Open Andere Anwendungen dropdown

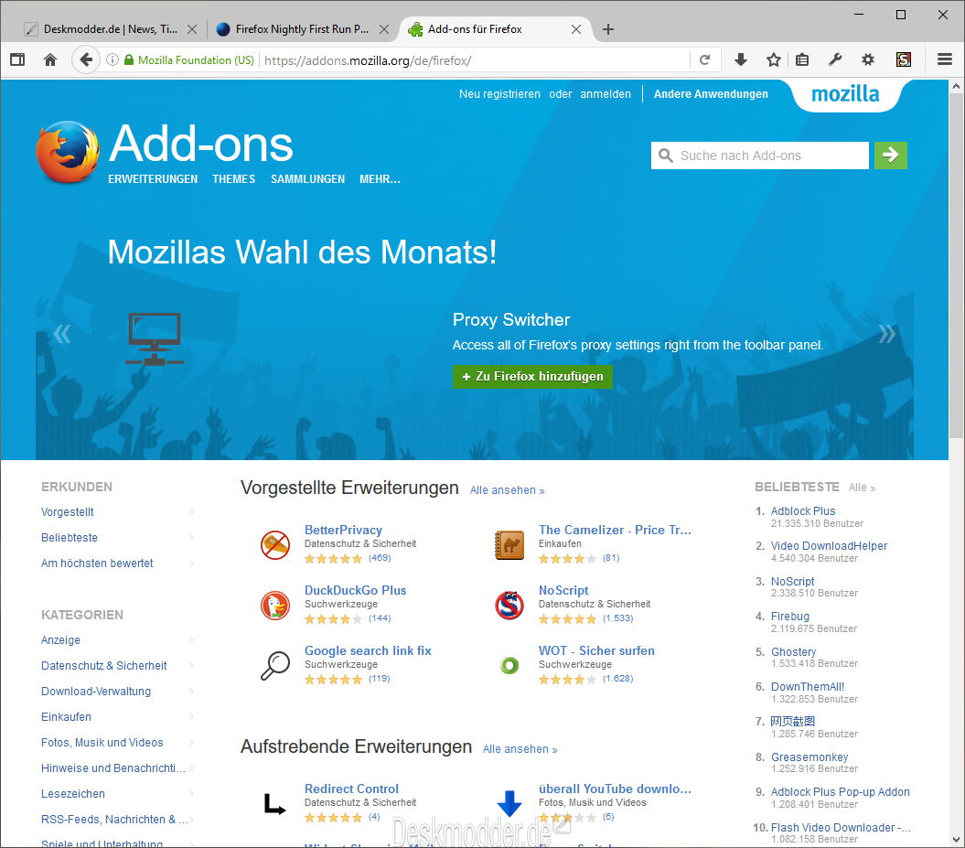point(711,94)
